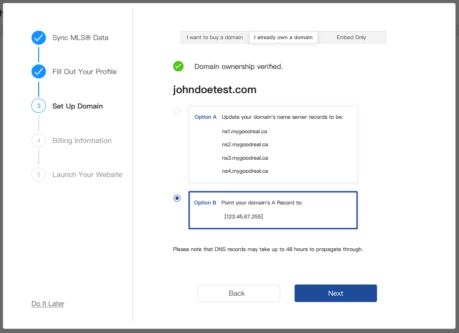Image resolution: width=459 pixels, height=333 pixels.
Task: Click the Billing Information step label
Action: (x=82, y=141)
